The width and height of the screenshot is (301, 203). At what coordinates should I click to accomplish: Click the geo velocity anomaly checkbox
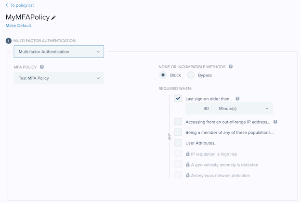[178, 165]
